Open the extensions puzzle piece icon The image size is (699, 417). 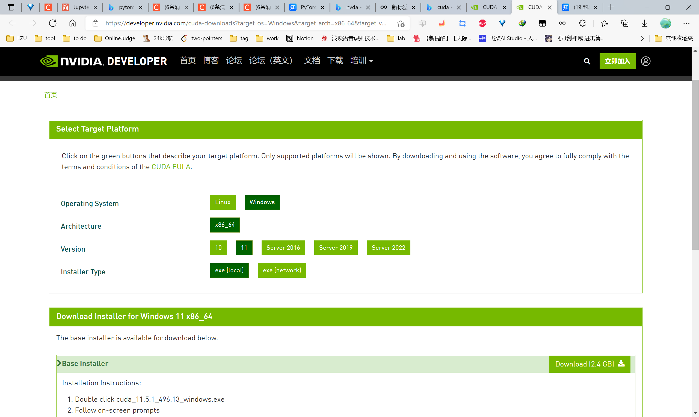coord(582,23)
